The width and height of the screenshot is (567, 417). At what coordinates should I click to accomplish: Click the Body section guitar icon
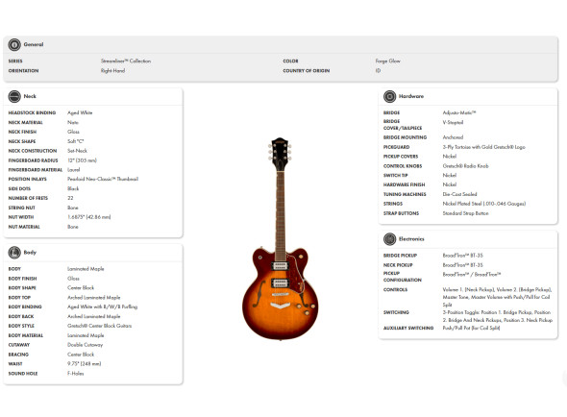click(14, 253)
